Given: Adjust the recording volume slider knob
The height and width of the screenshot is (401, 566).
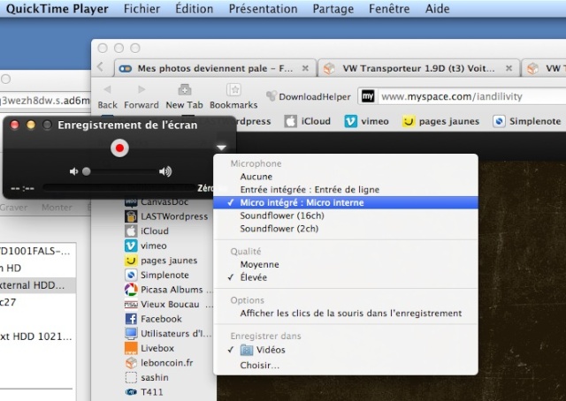Looking at the screenshot, I should [x=87, y=171].
